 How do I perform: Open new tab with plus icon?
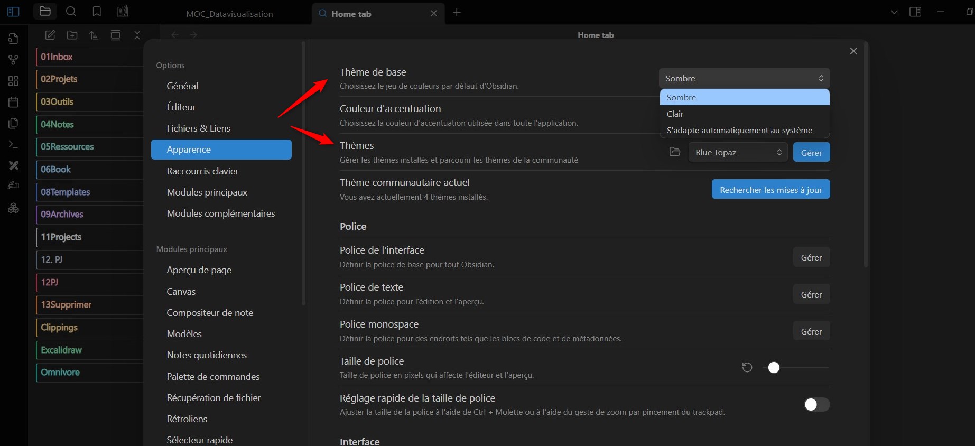click(457, 12)
